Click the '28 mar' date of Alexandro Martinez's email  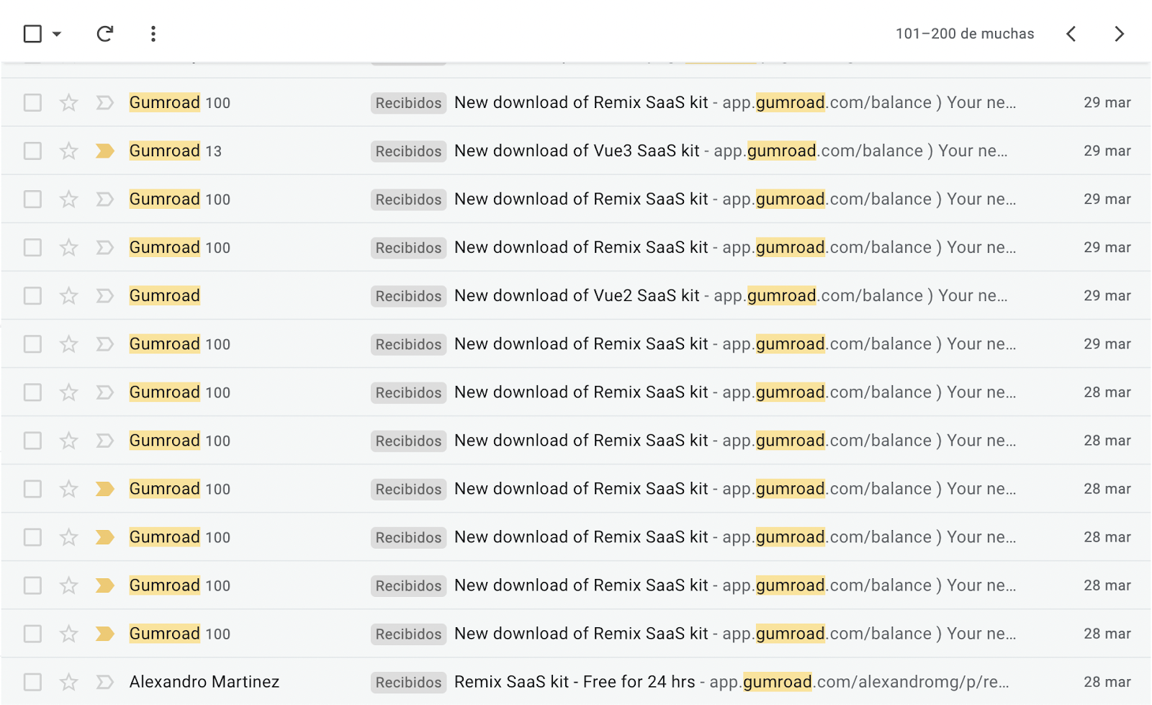1107,681
